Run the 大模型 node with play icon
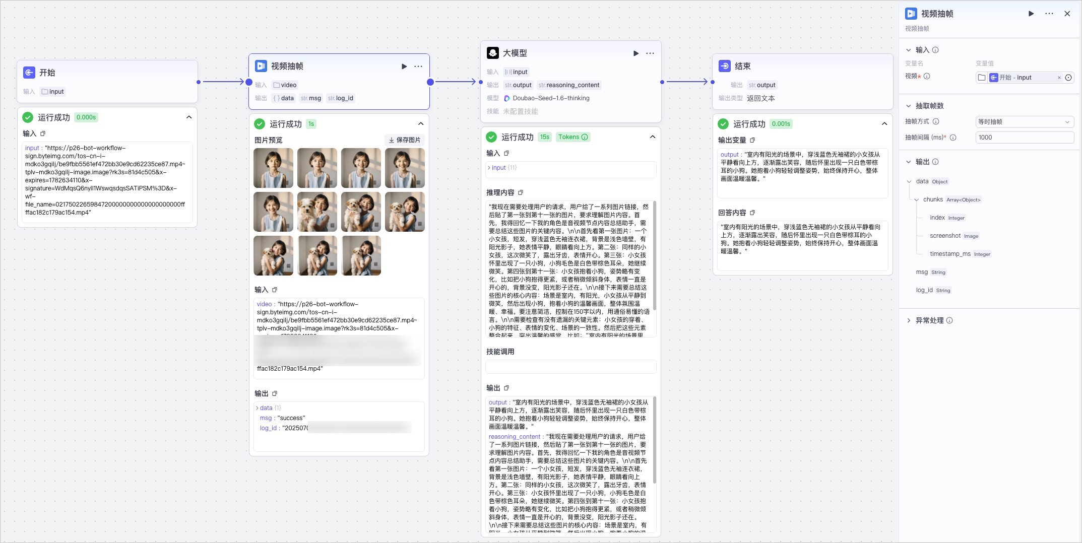Viewport: 1082px width, 543px height. (x=636, y=53)
